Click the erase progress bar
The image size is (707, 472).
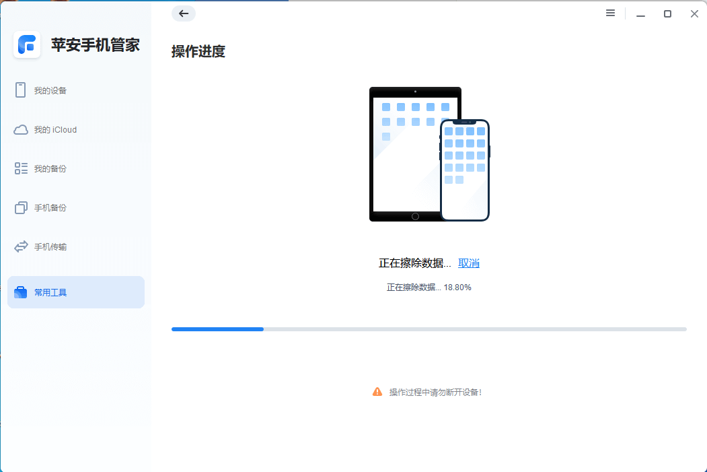pyautogui.click(x=429, y=329)
